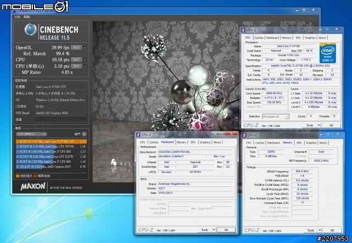This screenshot has width=352, height=243.
Task: Click the brown identical-system legend swatch
Action: point(35,176)
